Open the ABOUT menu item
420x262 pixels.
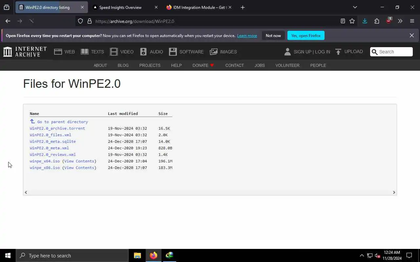[100, 65]
